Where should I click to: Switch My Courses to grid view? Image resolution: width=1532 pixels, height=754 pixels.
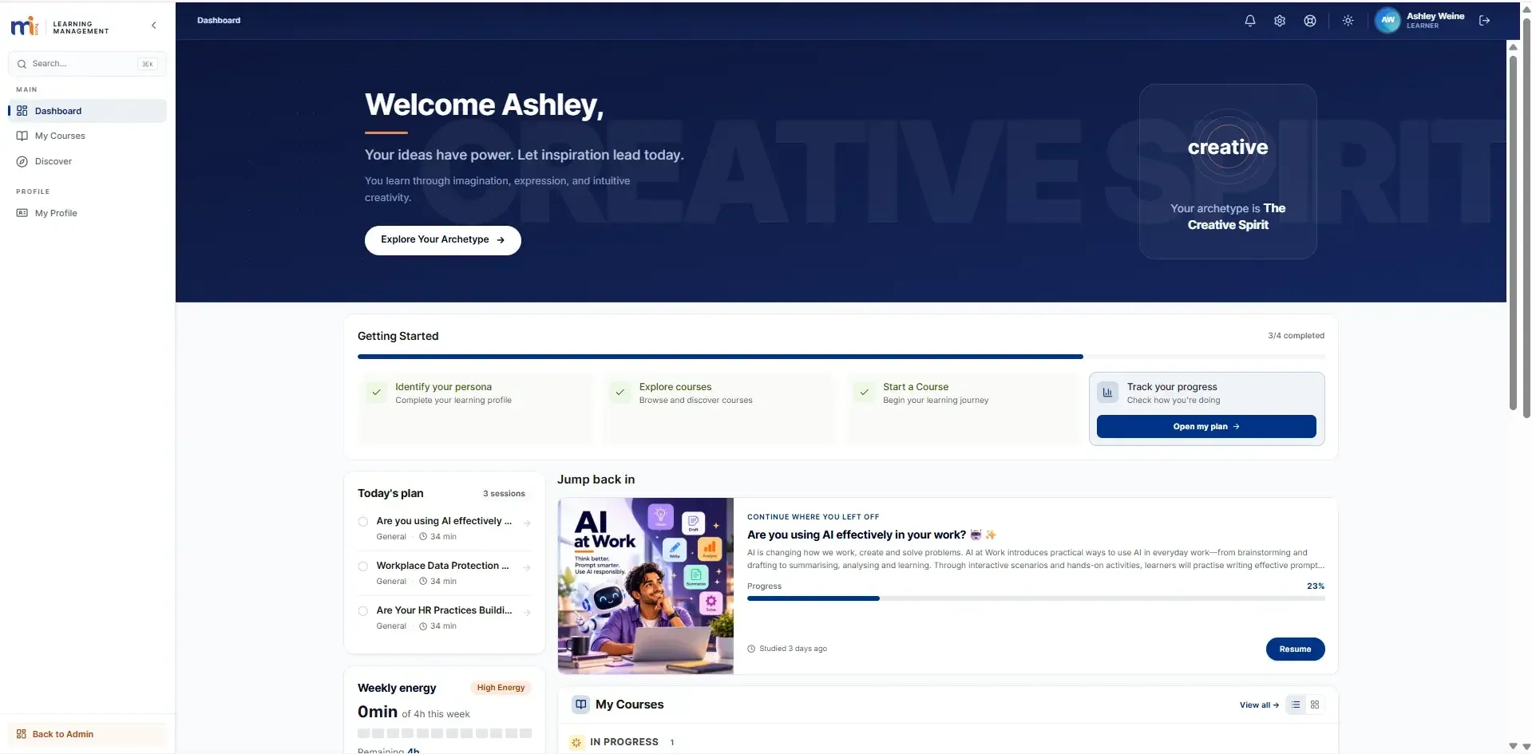1314,705
